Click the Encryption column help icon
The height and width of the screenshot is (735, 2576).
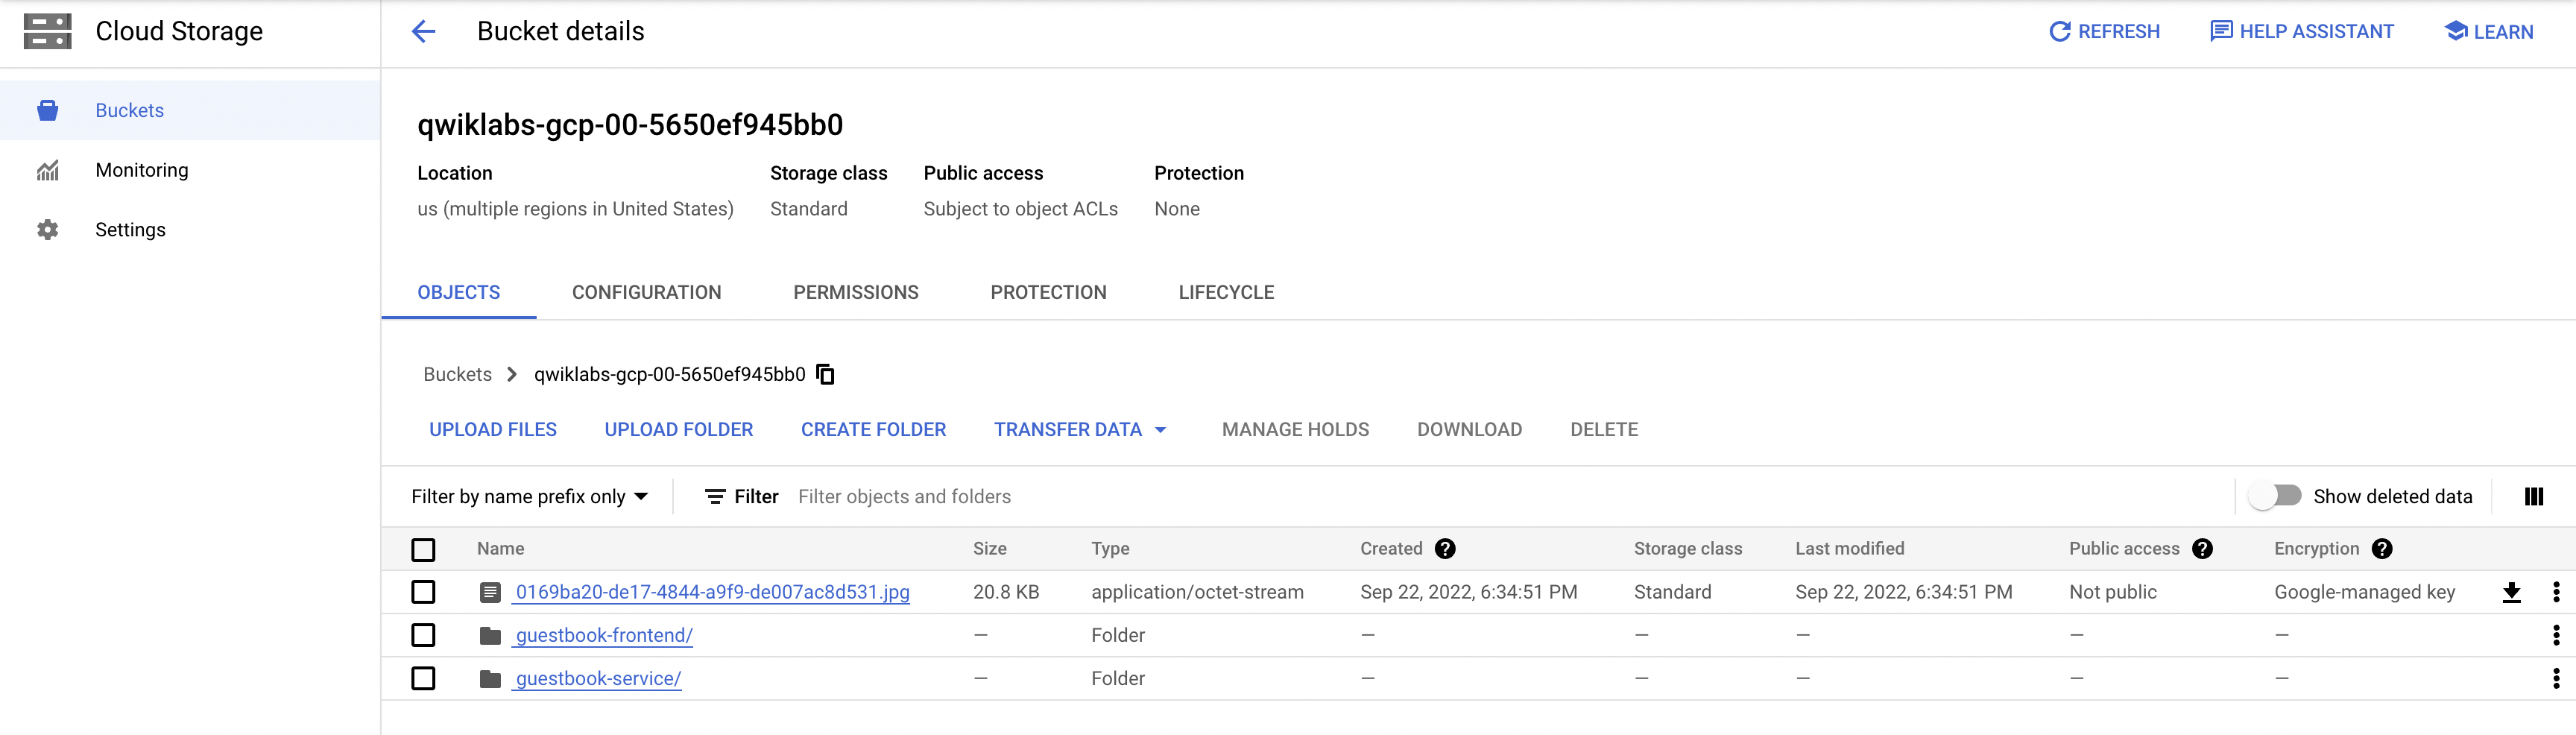(2382, 549)
